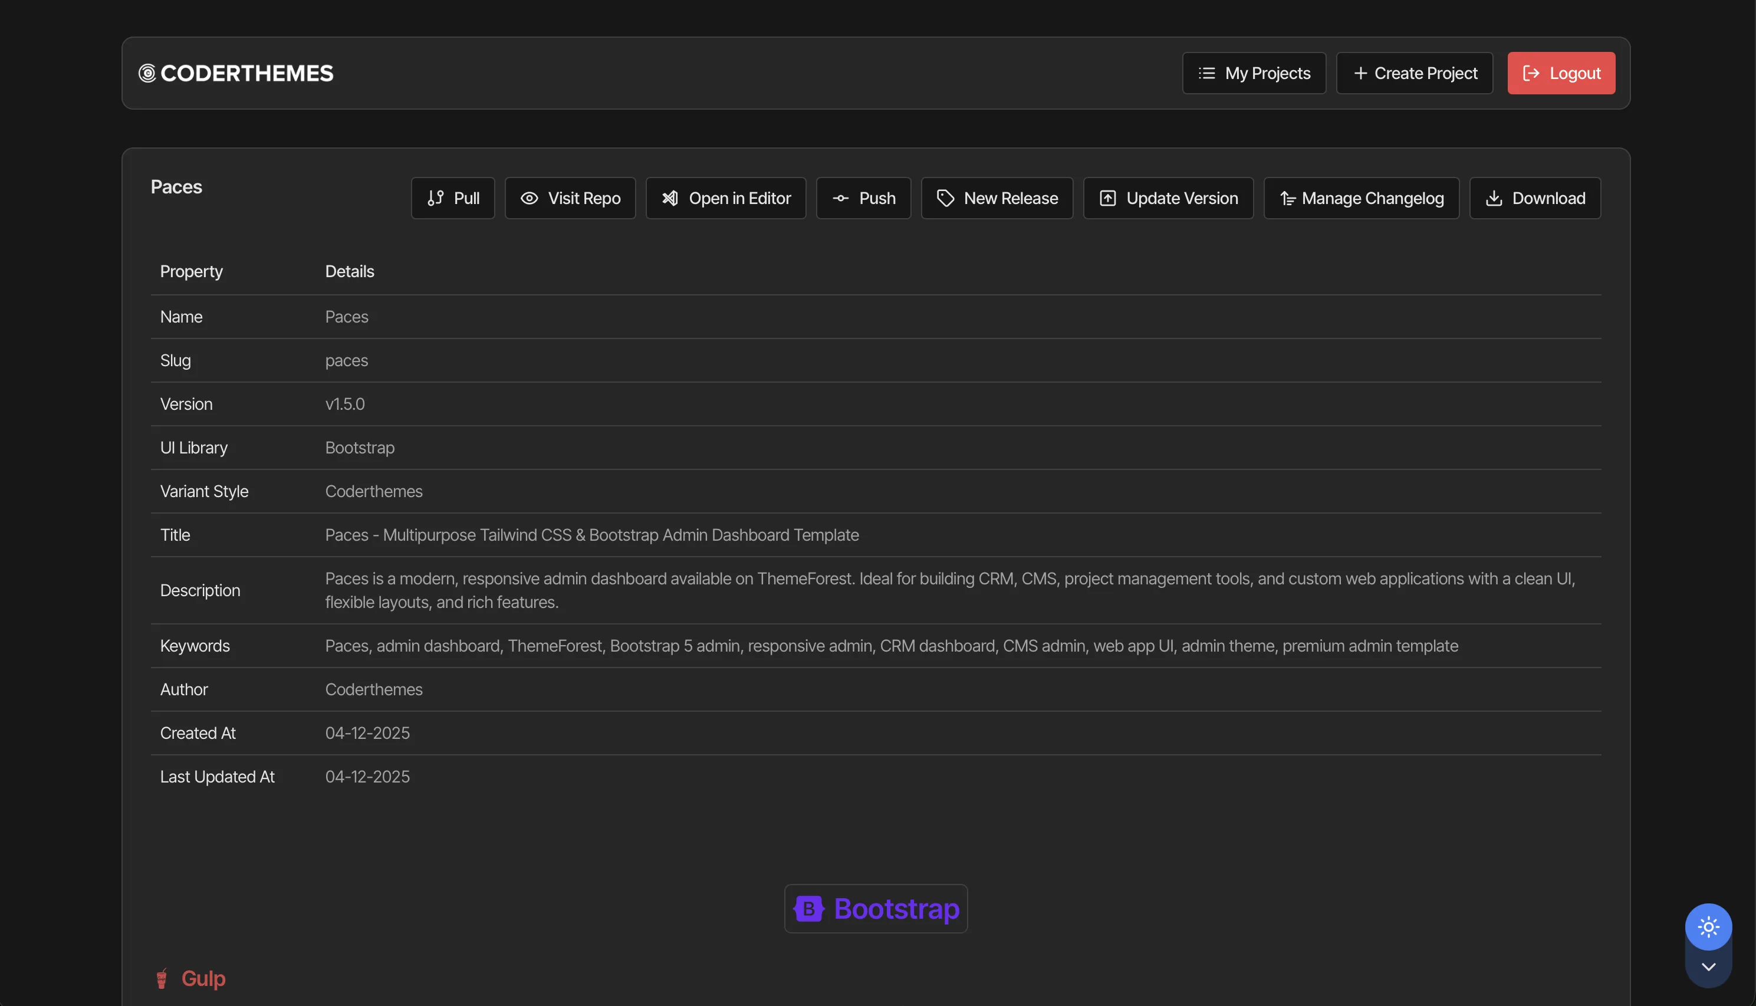This screenshot has height=1006, width=1756.
Task: Expand the chevron below the theme button
Action: click(x=1708, y=966)
